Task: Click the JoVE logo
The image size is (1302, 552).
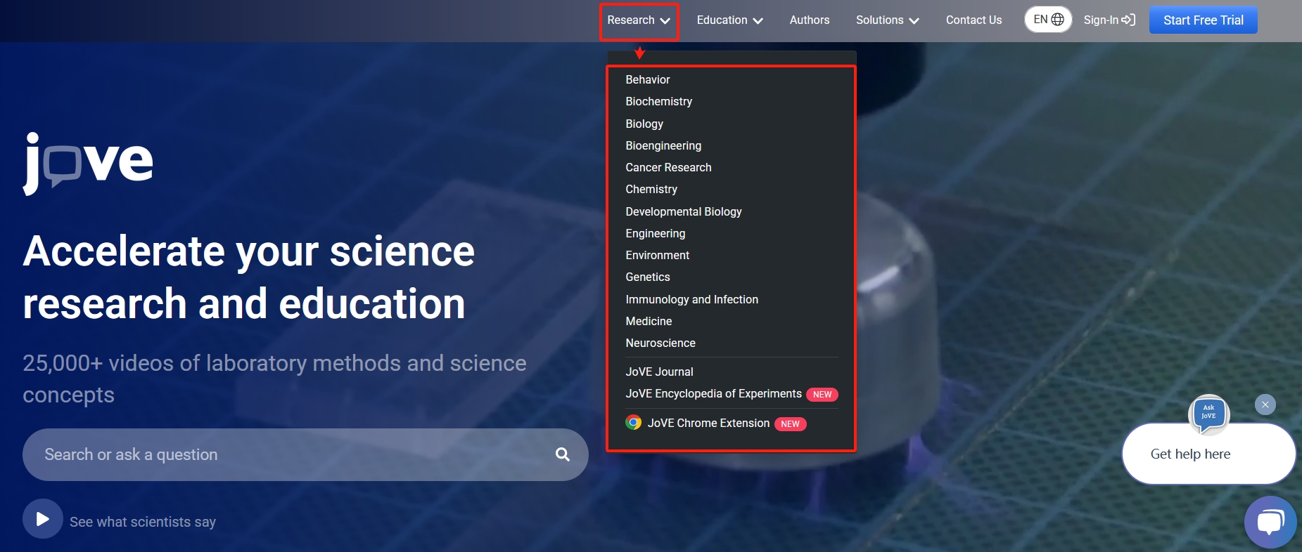Action: [x=88, y=163]
